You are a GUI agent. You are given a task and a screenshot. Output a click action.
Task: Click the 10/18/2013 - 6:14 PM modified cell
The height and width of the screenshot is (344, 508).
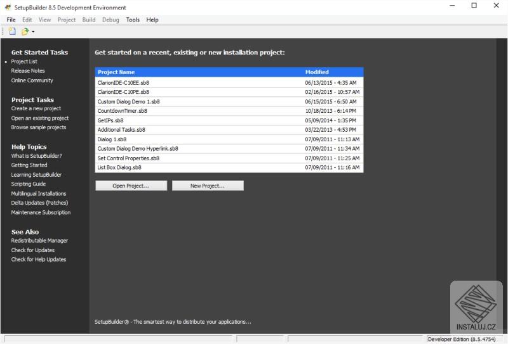331,111
